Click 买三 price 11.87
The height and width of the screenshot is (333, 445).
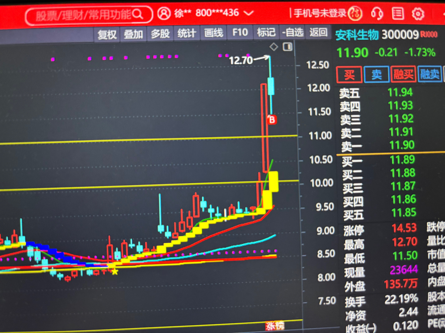403,186
